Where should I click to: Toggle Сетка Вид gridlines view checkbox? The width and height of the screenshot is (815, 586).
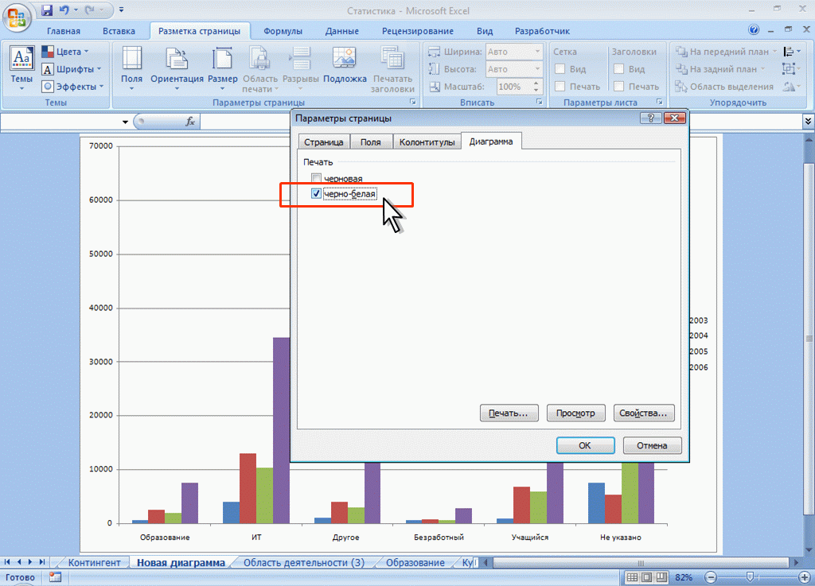[x=560, y=69]
